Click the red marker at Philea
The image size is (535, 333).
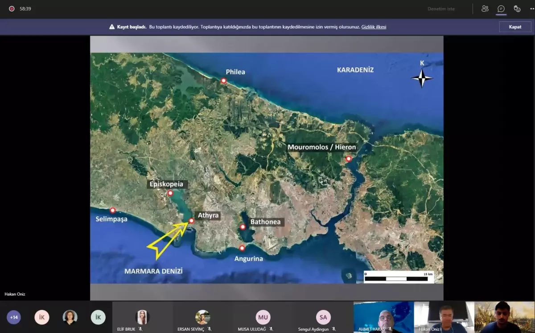click(224, 81)
